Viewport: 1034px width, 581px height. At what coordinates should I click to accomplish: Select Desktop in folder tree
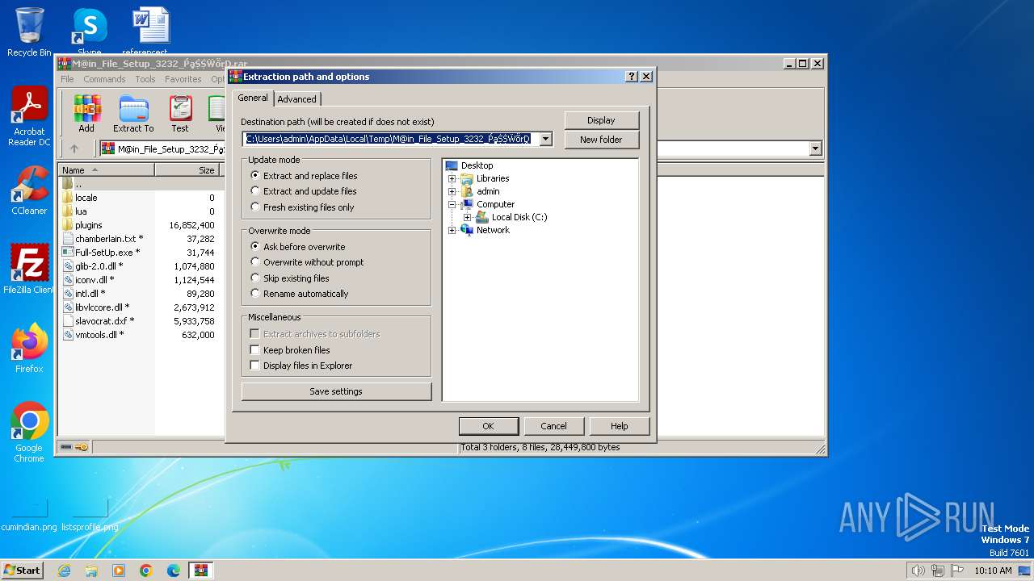477,165
